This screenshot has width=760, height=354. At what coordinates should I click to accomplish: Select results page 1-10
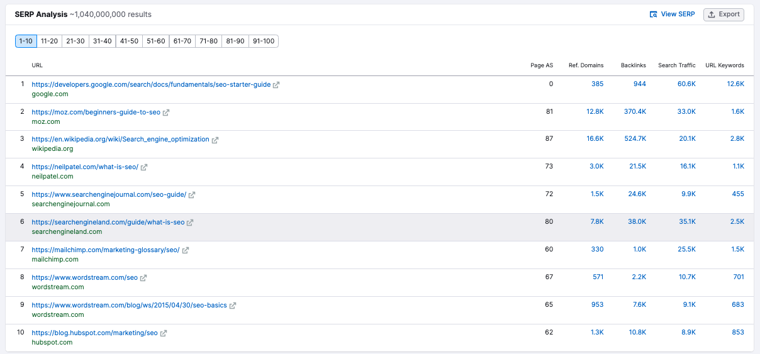pos(26,41)
